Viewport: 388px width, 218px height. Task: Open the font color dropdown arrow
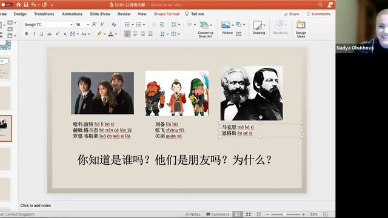(x=116, y=34)
